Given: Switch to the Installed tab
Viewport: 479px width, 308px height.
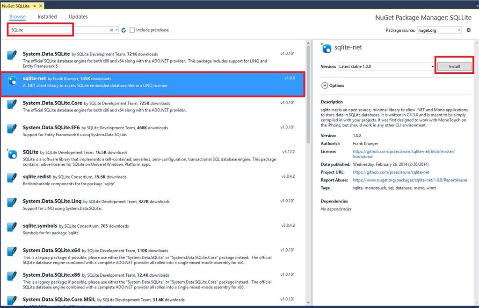Looking at the screenshot, I should 47,17.
